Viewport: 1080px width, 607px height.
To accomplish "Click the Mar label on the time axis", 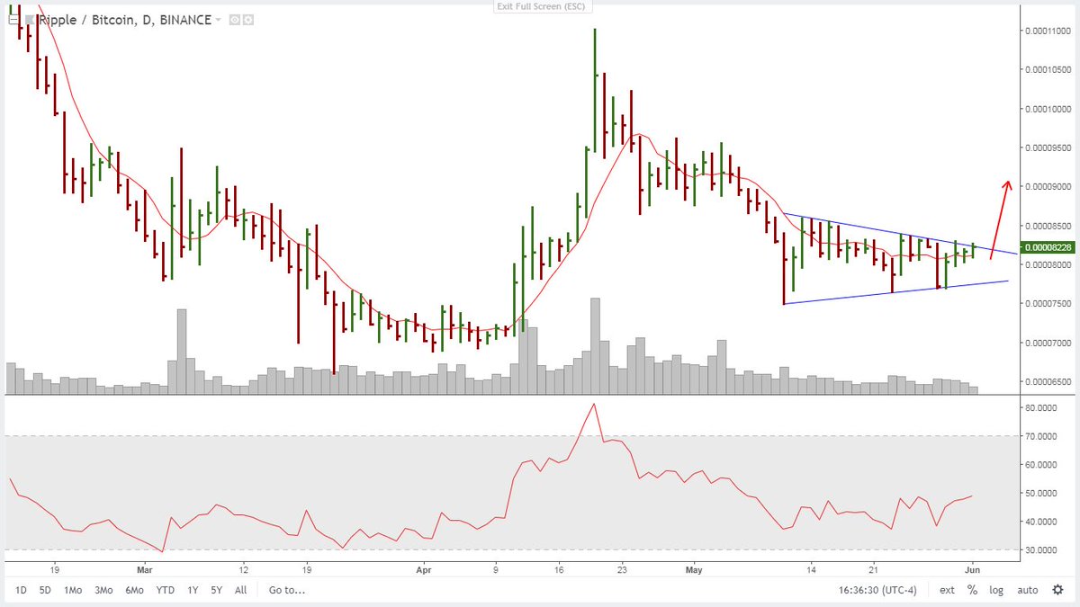I will (x=146, y=569).
